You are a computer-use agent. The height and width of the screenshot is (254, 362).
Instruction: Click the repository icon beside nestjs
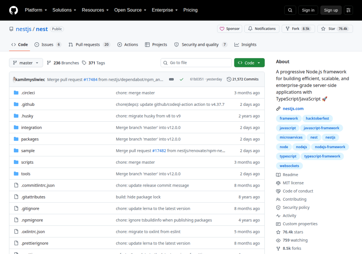coord(11,29)
